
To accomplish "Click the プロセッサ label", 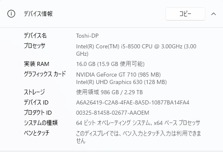I will pyautogui.click(x=35, y=46).
